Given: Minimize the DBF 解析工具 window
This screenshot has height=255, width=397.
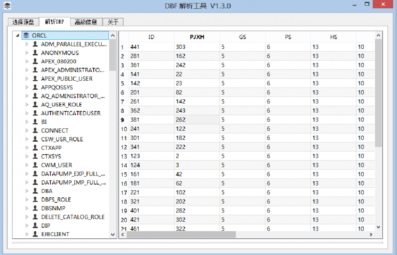Looking at the screenshot, I should coord(355,5).
